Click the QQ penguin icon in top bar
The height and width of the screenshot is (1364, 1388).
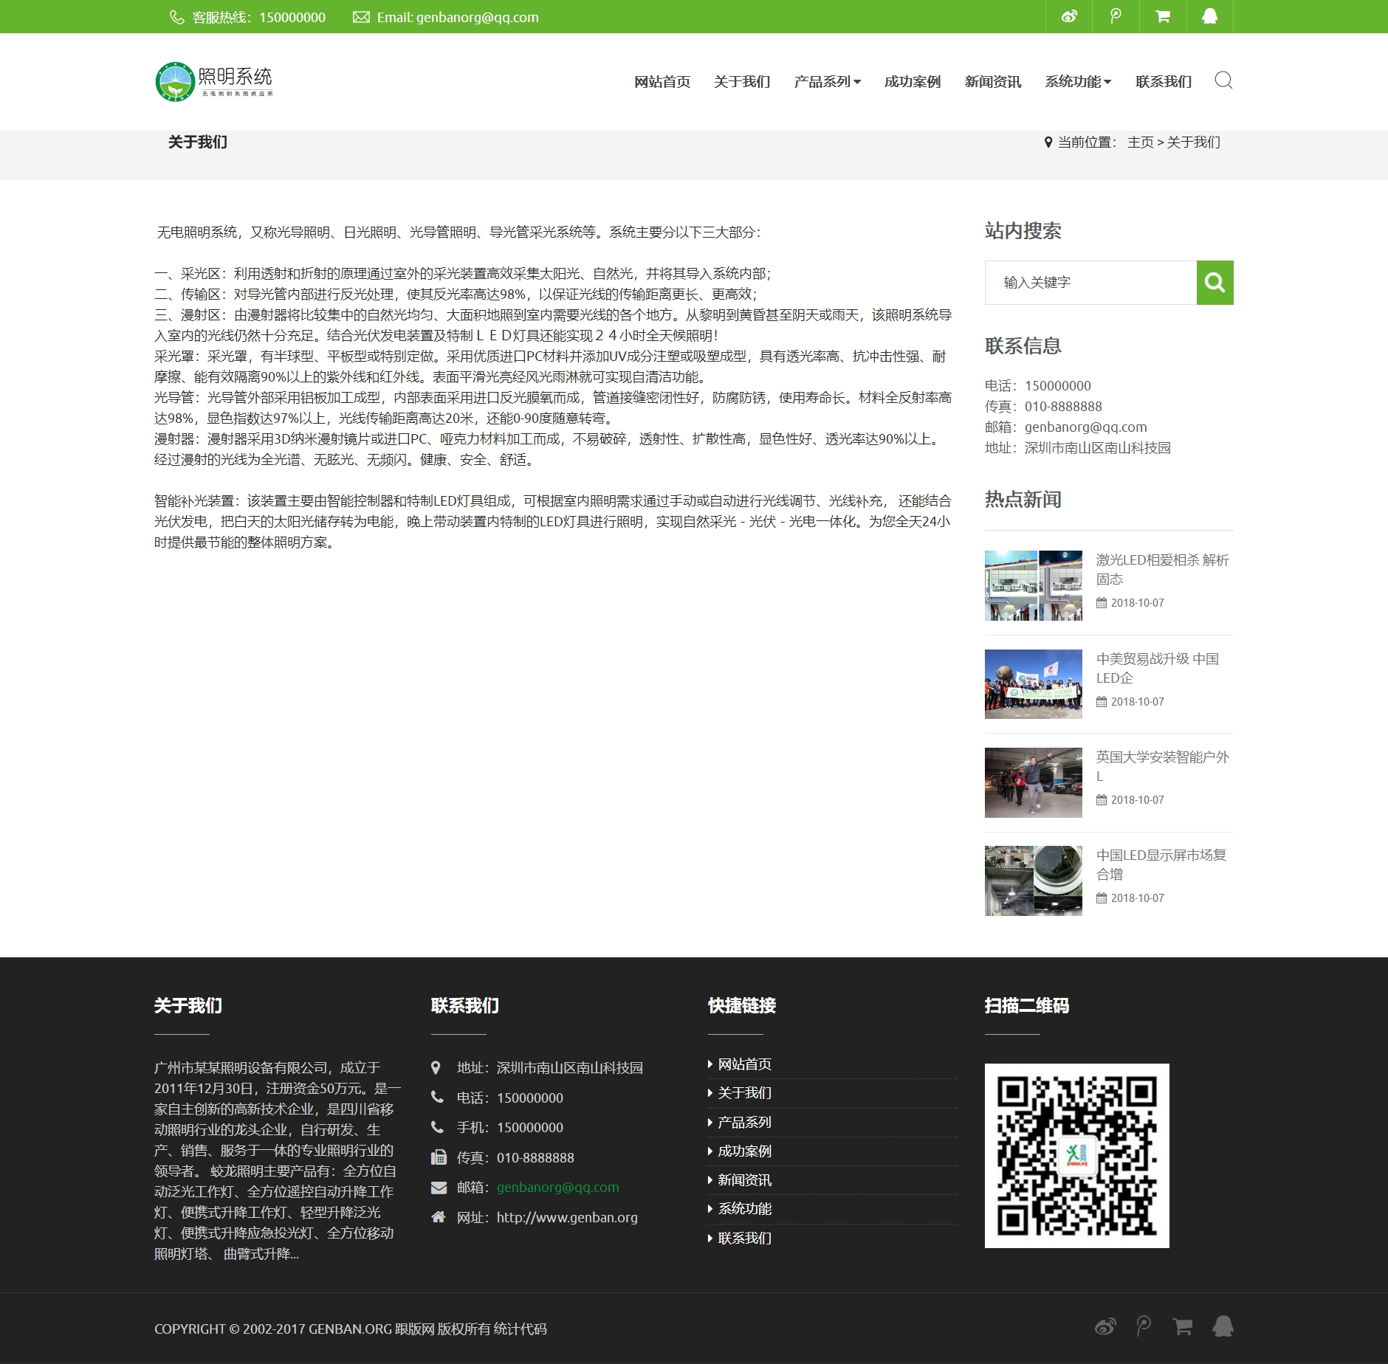(x=1209, y=15)
